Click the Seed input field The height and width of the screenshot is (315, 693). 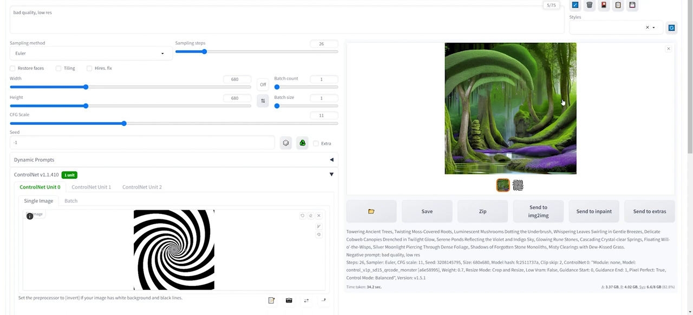142,143
